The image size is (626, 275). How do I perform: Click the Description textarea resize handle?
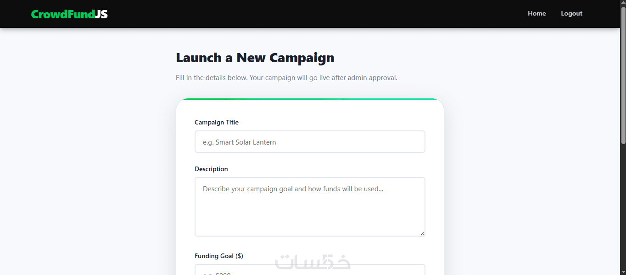(422, 233)
